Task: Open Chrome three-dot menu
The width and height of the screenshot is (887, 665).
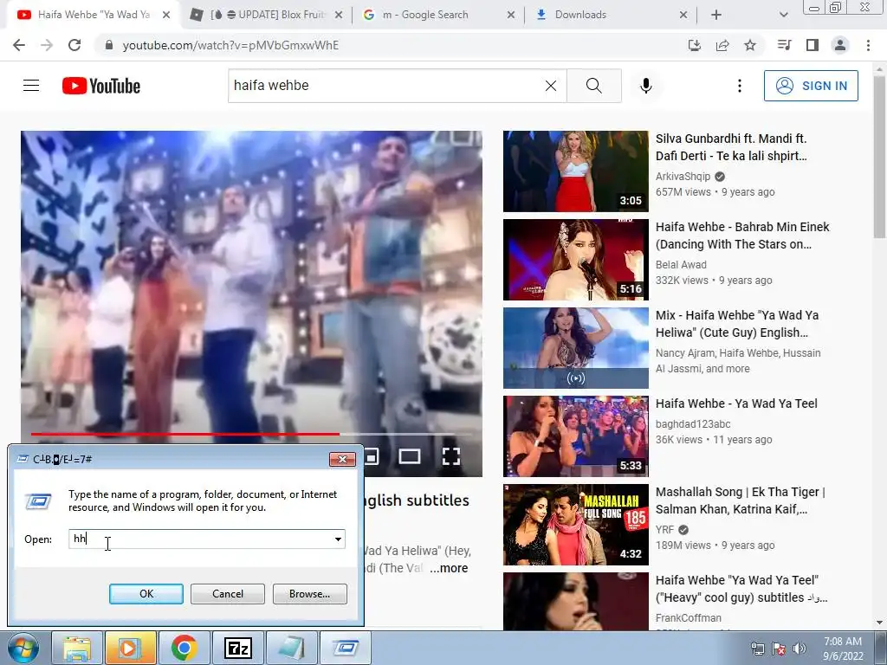Action: point(868,45)
